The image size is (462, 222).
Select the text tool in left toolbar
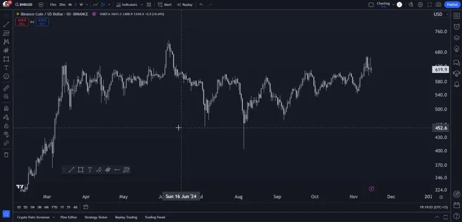tap(6, 68)
